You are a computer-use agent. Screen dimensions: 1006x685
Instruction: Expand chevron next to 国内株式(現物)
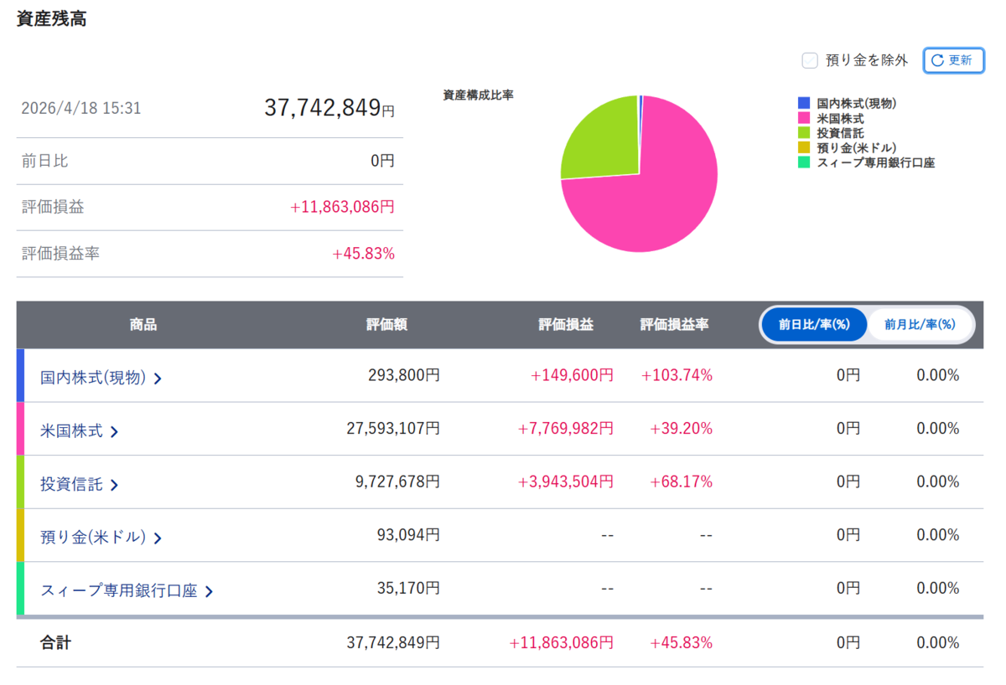[158, 379]
